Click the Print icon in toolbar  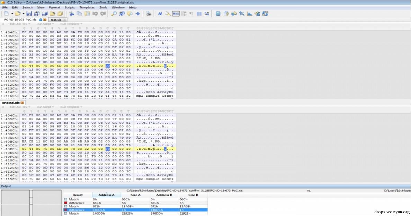[x=149, y=14]
